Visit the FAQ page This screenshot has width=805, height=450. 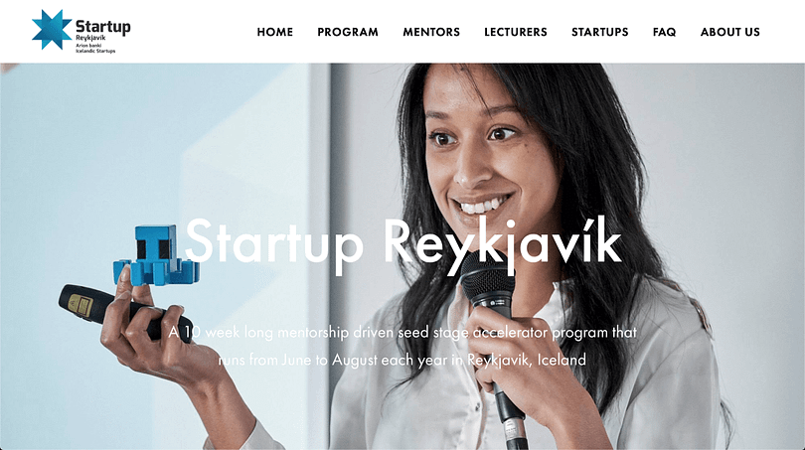664,32
